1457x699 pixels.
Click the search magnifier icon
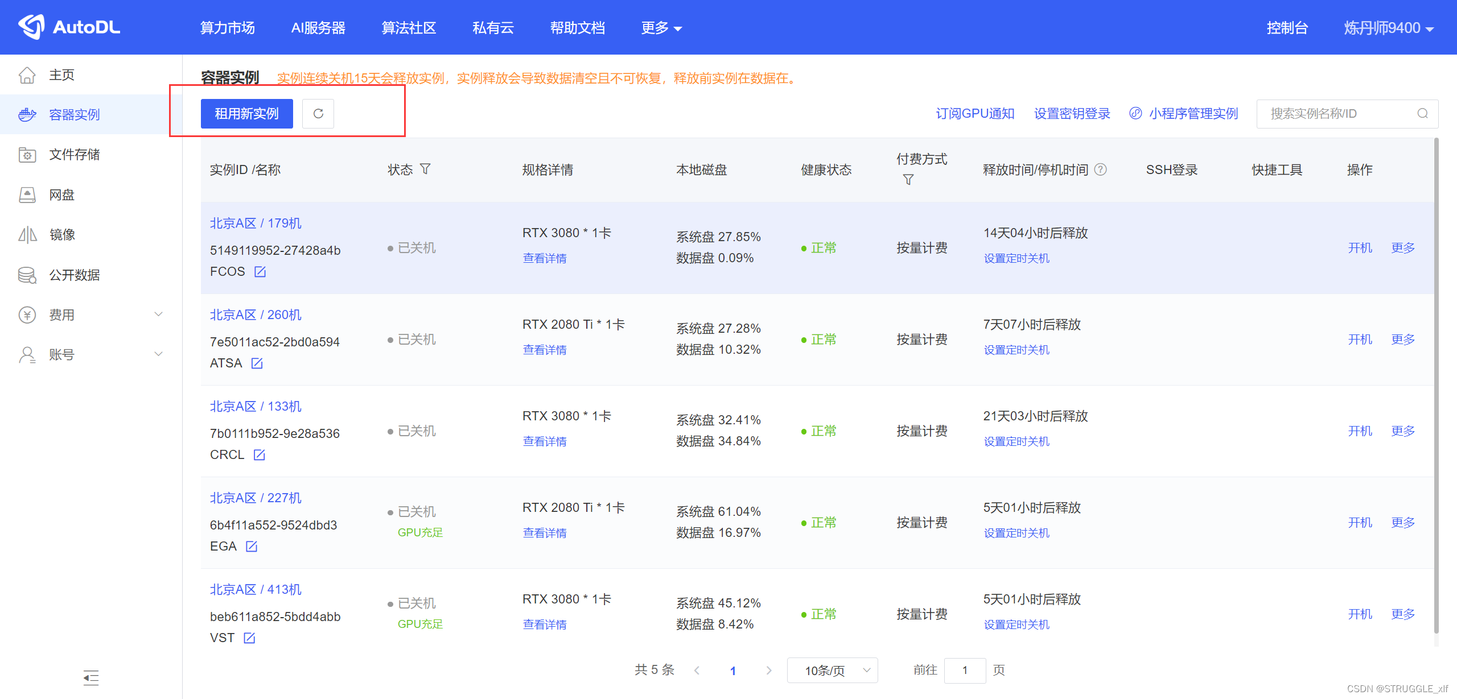pos(1422,114)
